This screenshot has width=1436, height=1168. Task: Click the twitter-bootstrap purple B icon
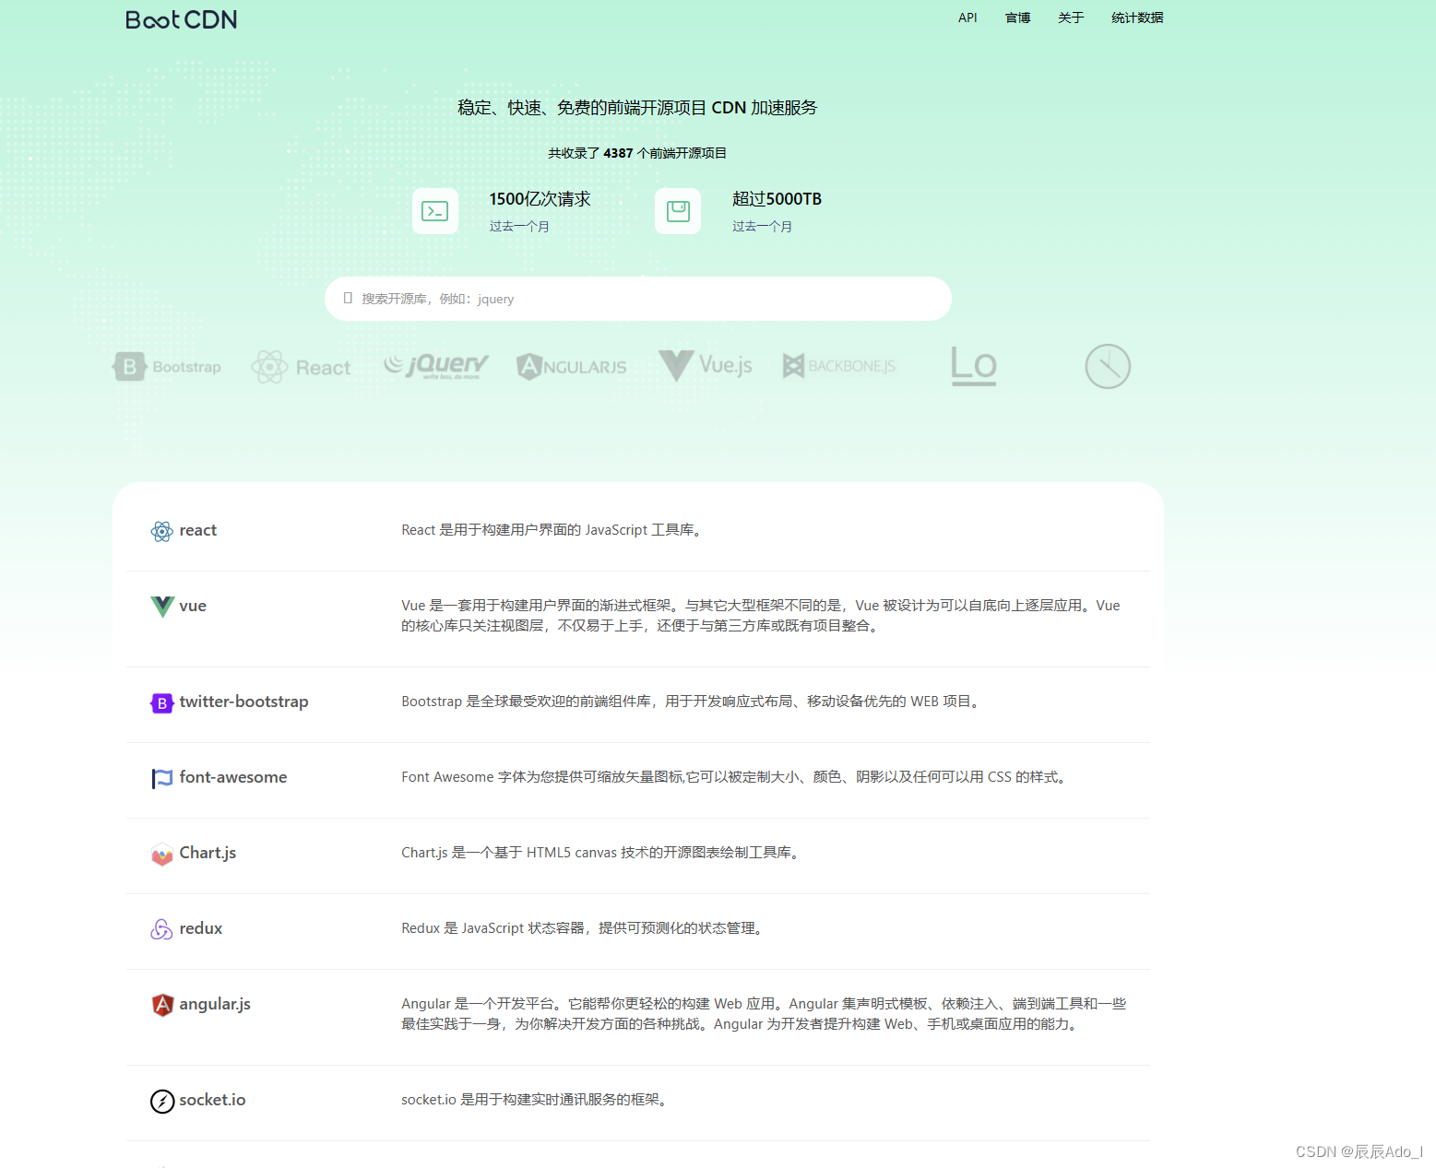[x=161, y=702]
